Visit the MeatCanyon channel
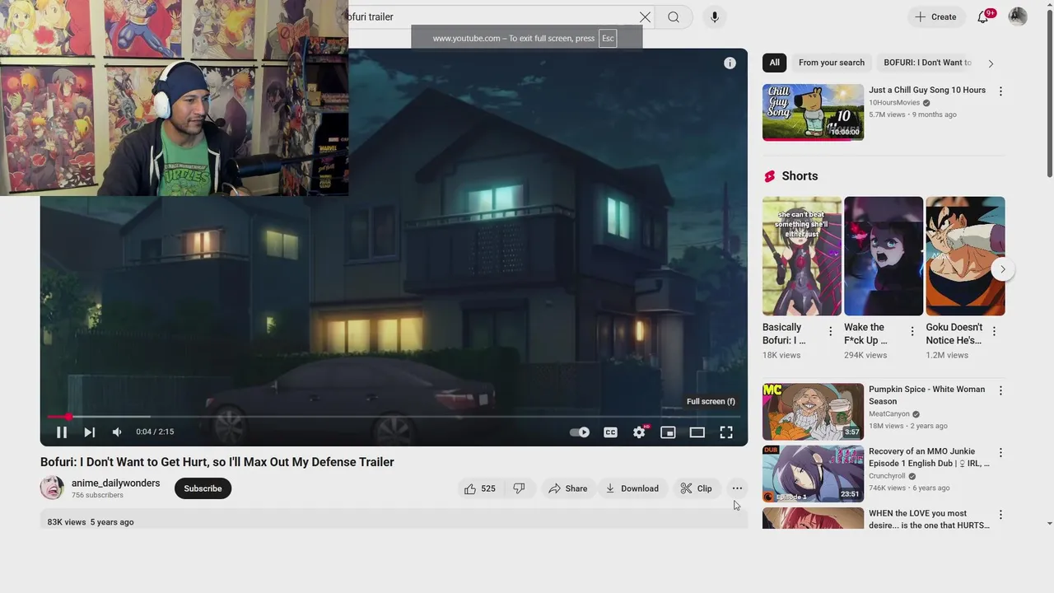 click(x=889, y=414)
